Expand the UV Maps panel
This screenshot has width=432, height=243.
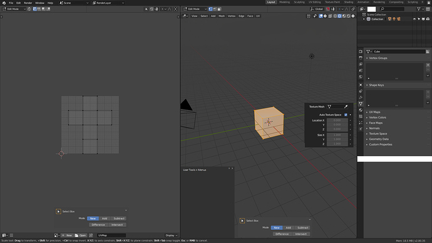[374, 112]
